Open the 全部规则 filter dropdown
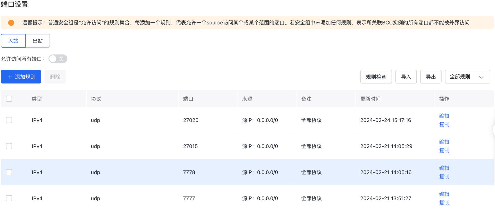The height and width of the screenshot is (211, 495). click(x=467, y=77)
